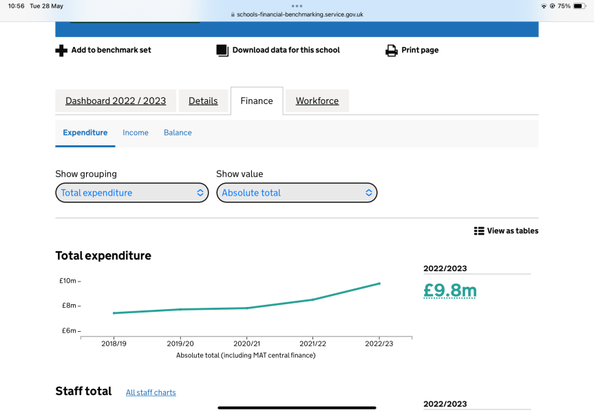Tap the three-dots multitasking icon at top

[297, 6]
